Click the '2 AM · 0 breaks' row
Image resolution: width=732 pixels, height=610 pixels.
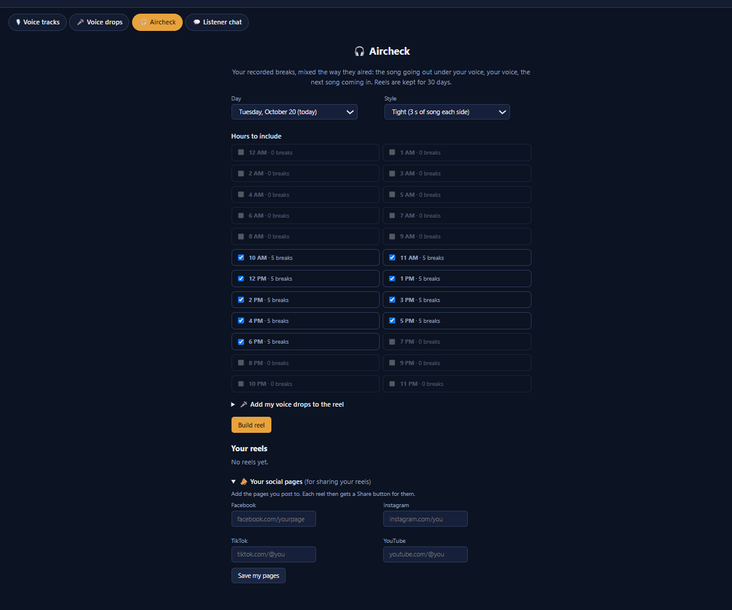[305, 173]
